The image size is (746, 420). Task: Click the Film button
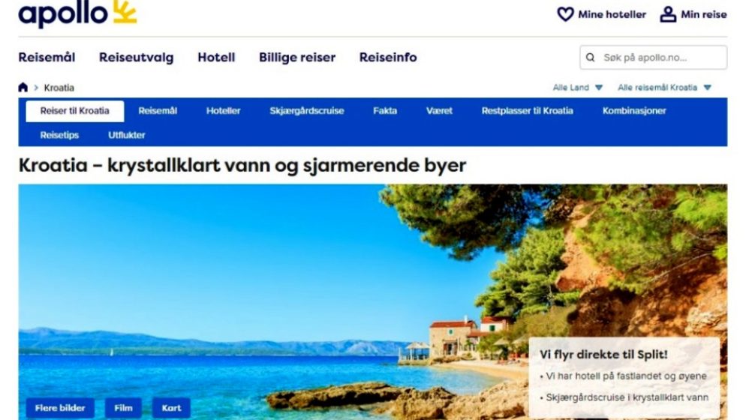pos(123,408)
